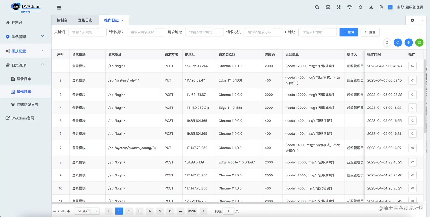Screen dimensions: 430x217
Task: Click pagination ellipsis for more pages
Action: pyautogui.click(x=181, y=211)
